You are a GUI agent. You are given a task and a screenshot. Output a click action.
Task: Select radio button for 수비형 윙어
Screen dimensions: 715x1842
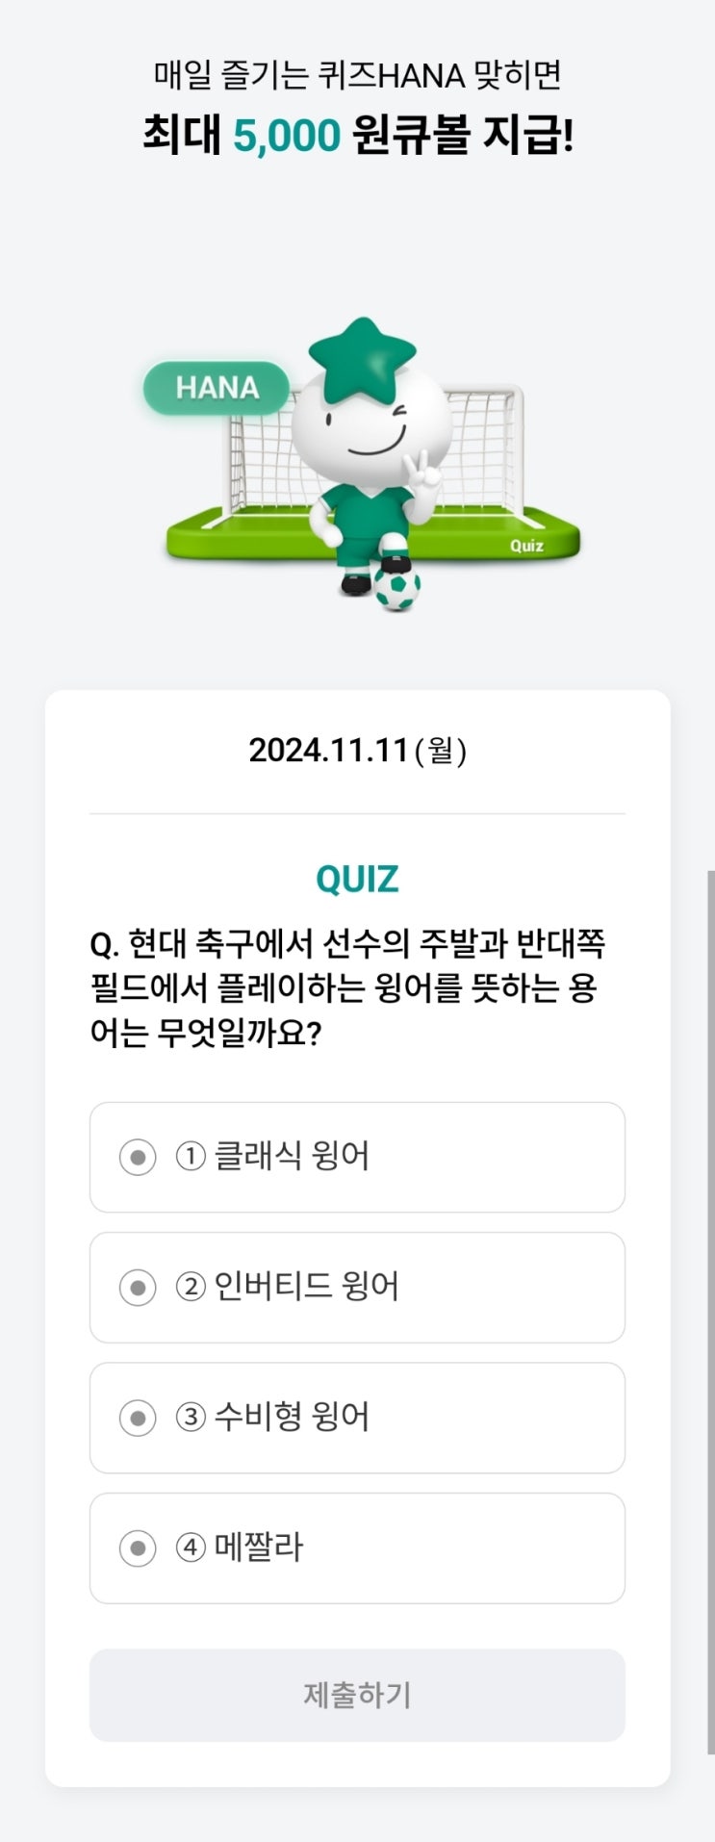138,1418
